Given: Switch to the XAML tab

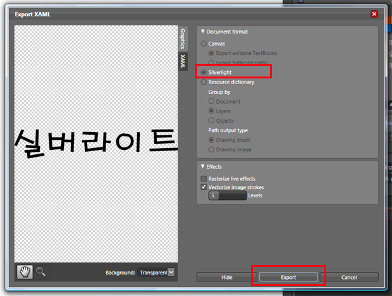Looking at the screenshot, I should [x=183, y=61].
